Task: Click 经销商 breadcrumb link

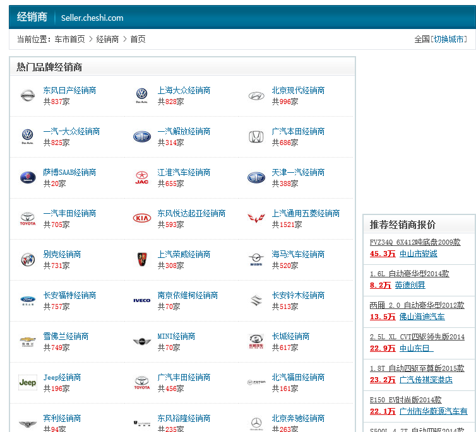Action: (107, 39)
